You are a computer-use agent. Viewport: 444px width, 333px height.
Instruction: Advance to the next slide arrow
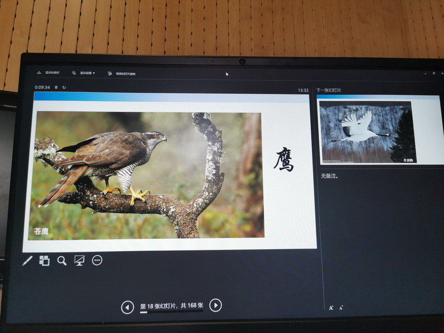point(216,305)
